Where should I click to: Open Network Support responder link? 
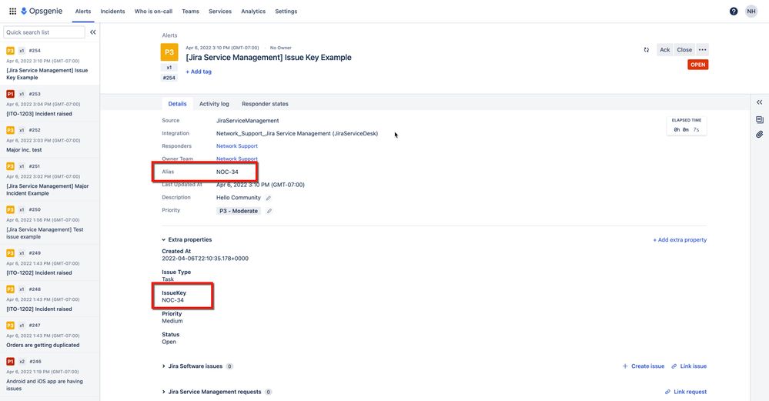click(x=237, y=146)
